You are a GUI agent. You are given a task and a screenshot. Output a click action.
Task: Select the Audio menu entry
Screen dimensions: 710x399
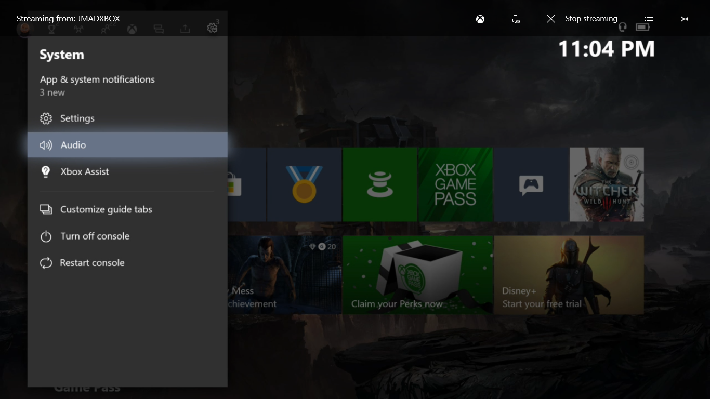tap(127, 145)
